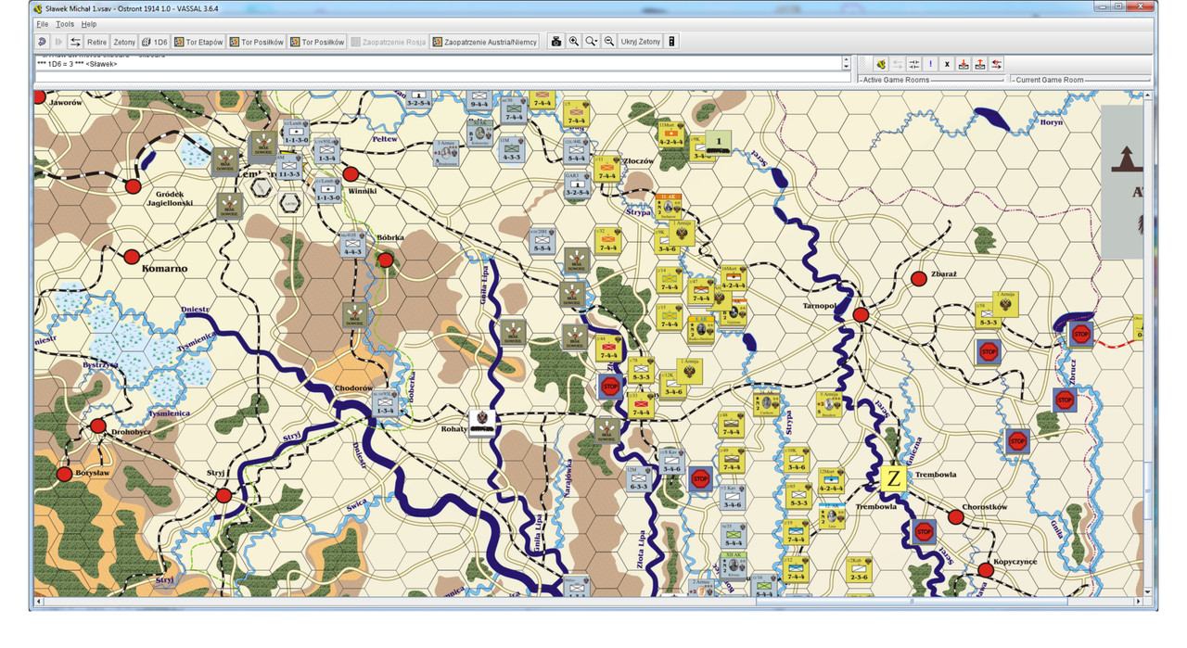Select the yellow Z marker at Trembowla

pos(893,478)
